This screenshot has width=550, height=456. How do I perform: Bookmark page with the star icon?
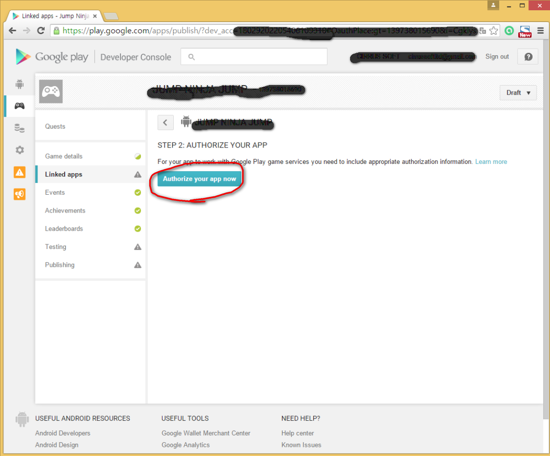coord(494,31)
